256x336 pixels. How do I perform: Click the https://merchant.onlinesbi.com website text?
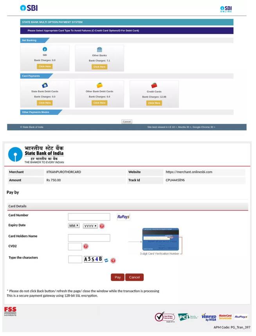click(x=189, y=172)
